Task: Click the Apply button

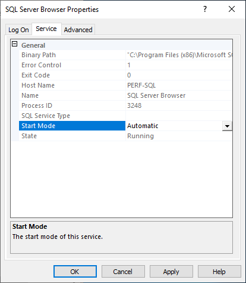Action: click(171, 272)
